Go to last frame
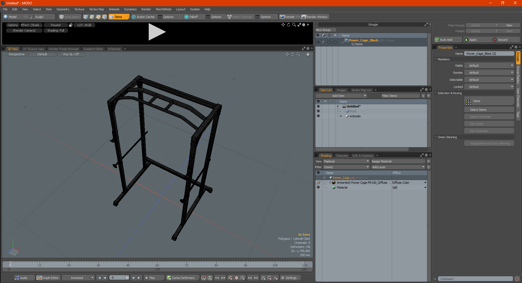 tap(139, 278)
